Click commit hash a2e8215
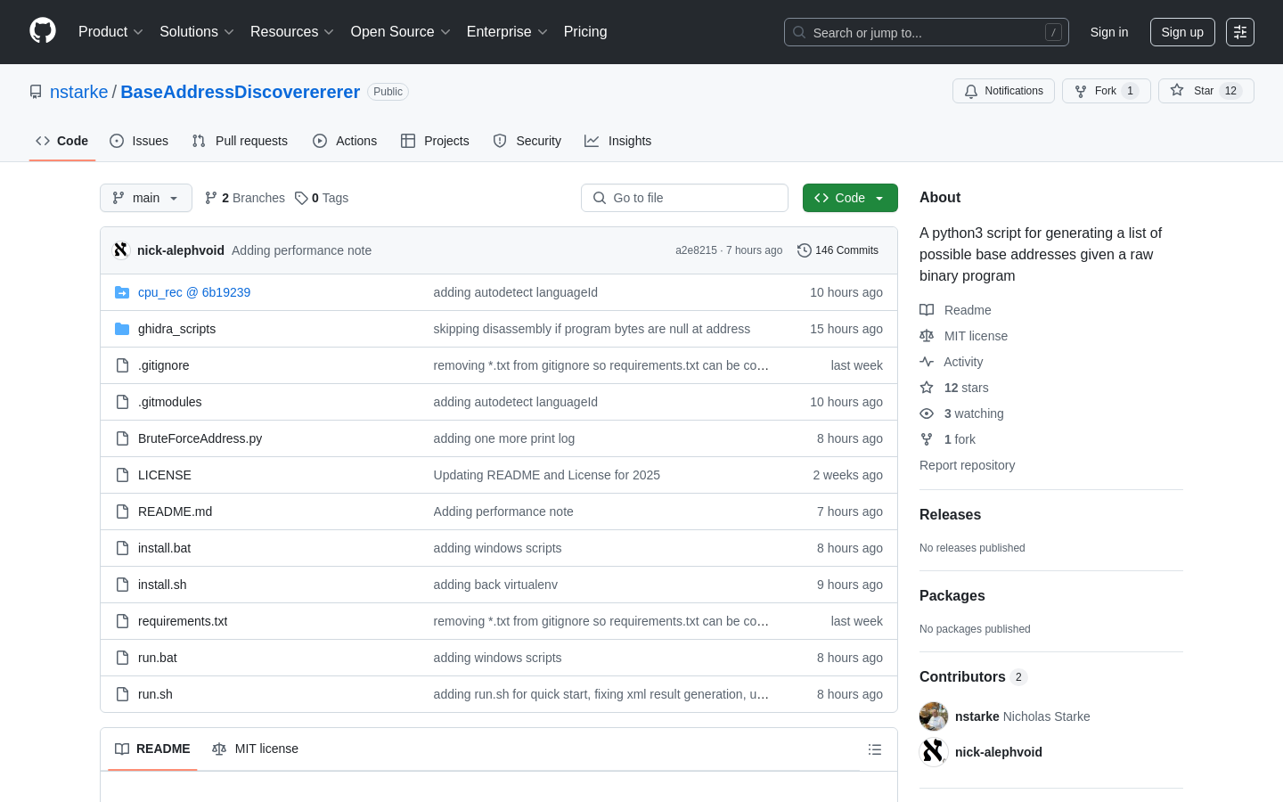1283x802 pixels. point(696,250)
